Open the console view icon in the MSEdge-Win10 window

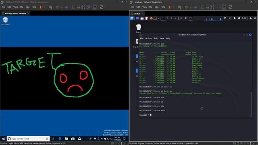(95, 7)
